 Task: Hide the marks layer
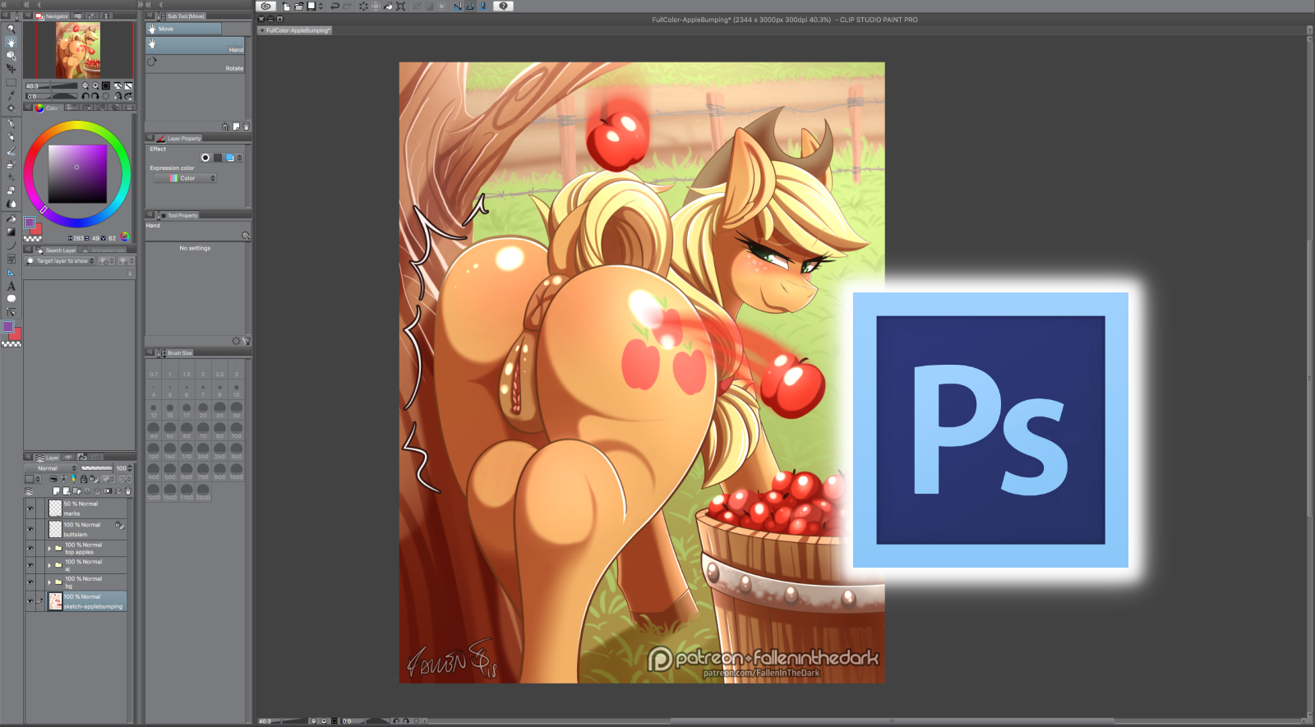click(30, 508)
